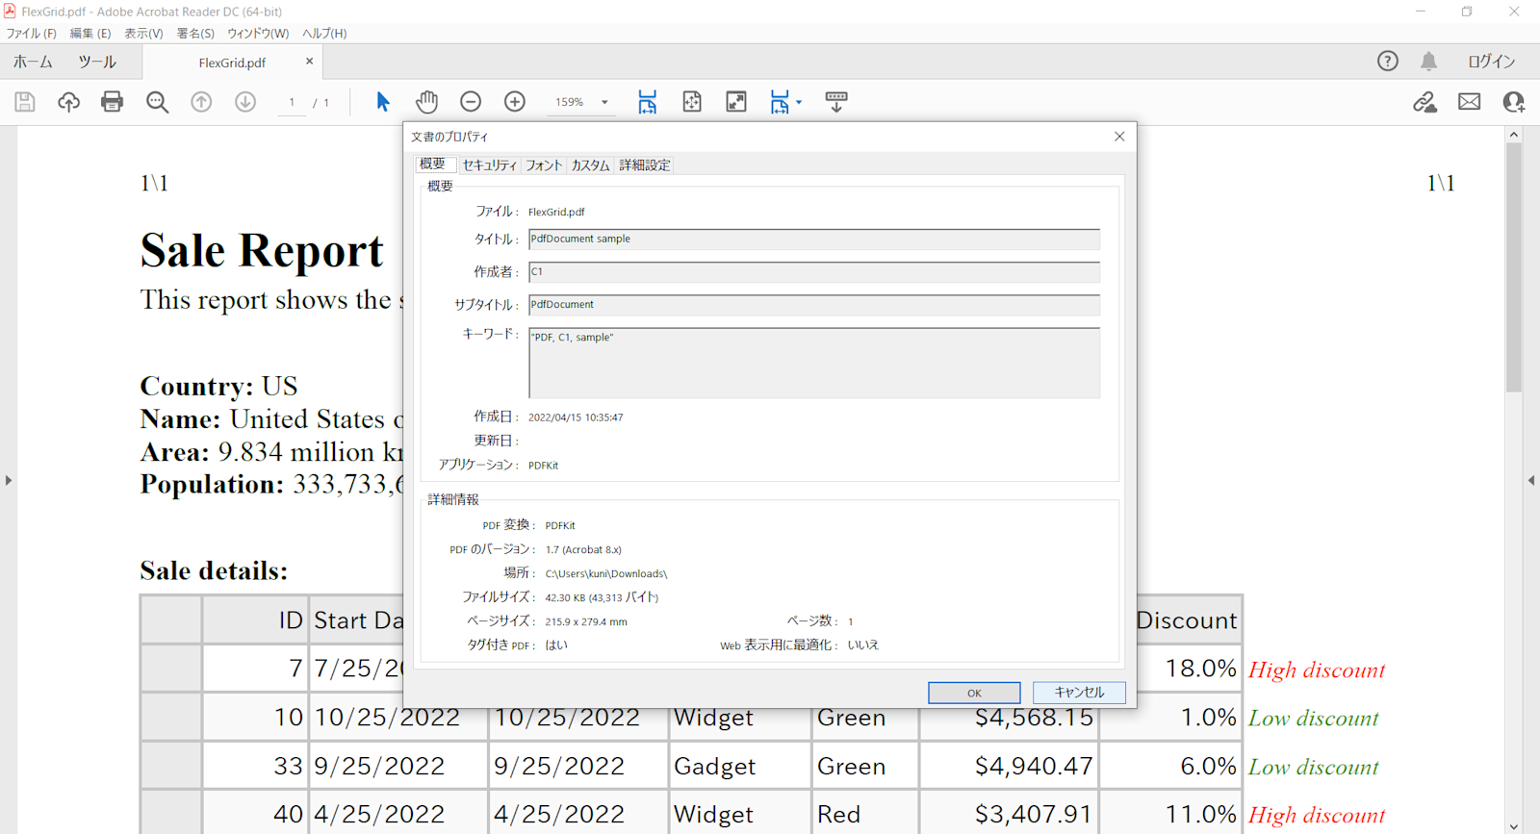Open the help question mark icon
1540x834 pixels.
pyautogui.click(x=1388, y=61)
